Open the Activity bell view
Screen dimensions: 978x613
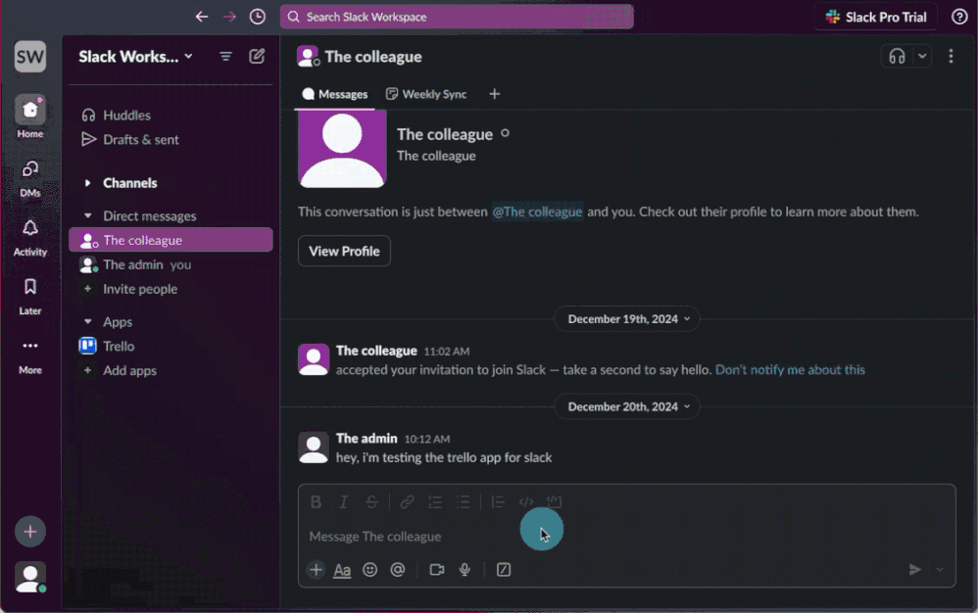coord(30,237)
